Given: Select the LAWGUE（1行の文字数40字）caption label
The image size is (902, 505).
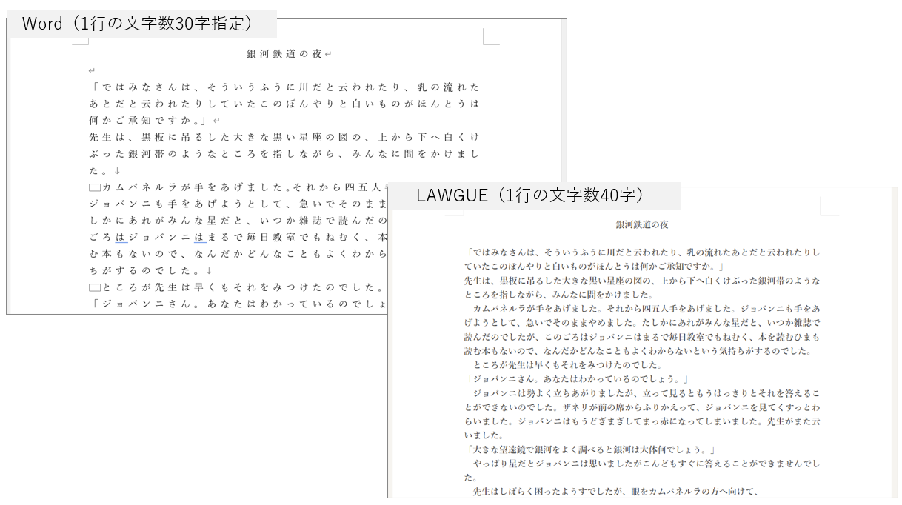Looking at the screenshot, I should 529,195.
